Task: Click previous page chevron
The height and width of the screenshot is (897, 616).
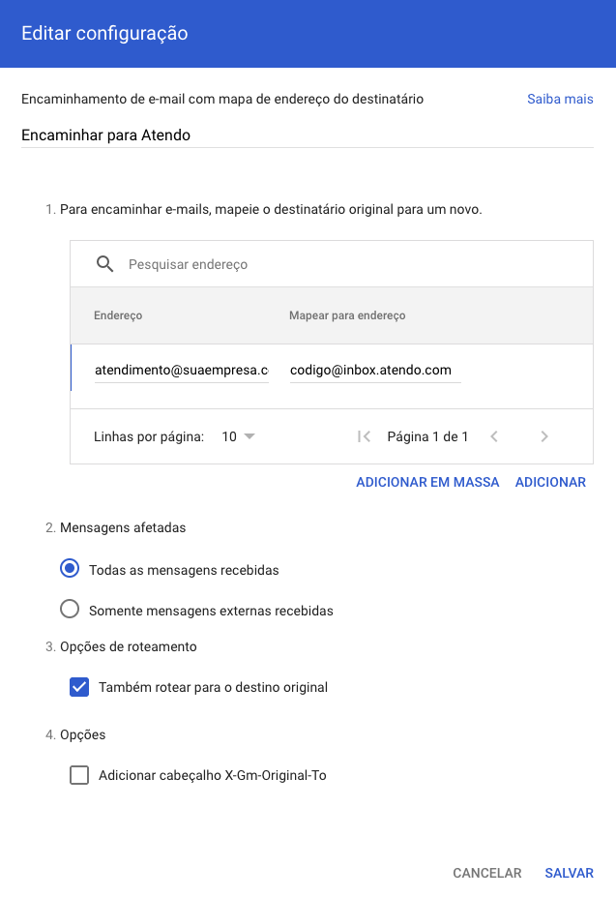Action: (x=494, y=436)
